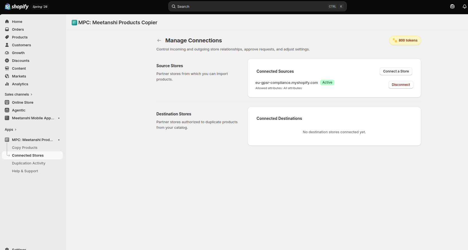Disconnect eu-gpsr-compliance store
The image size is (468, 250).
tap(401, 85)
